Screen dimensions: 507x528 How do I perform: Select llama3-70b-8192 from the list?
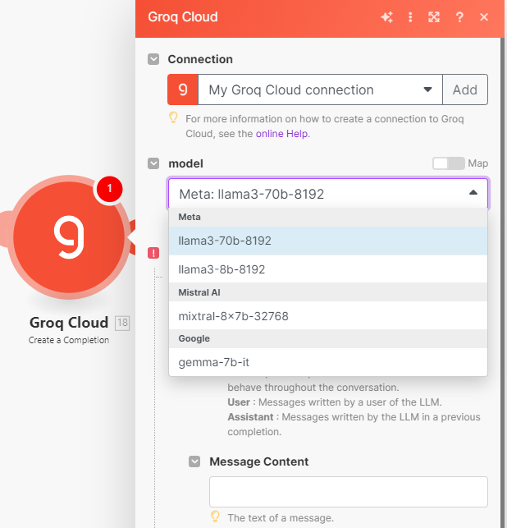coord(328,241)
